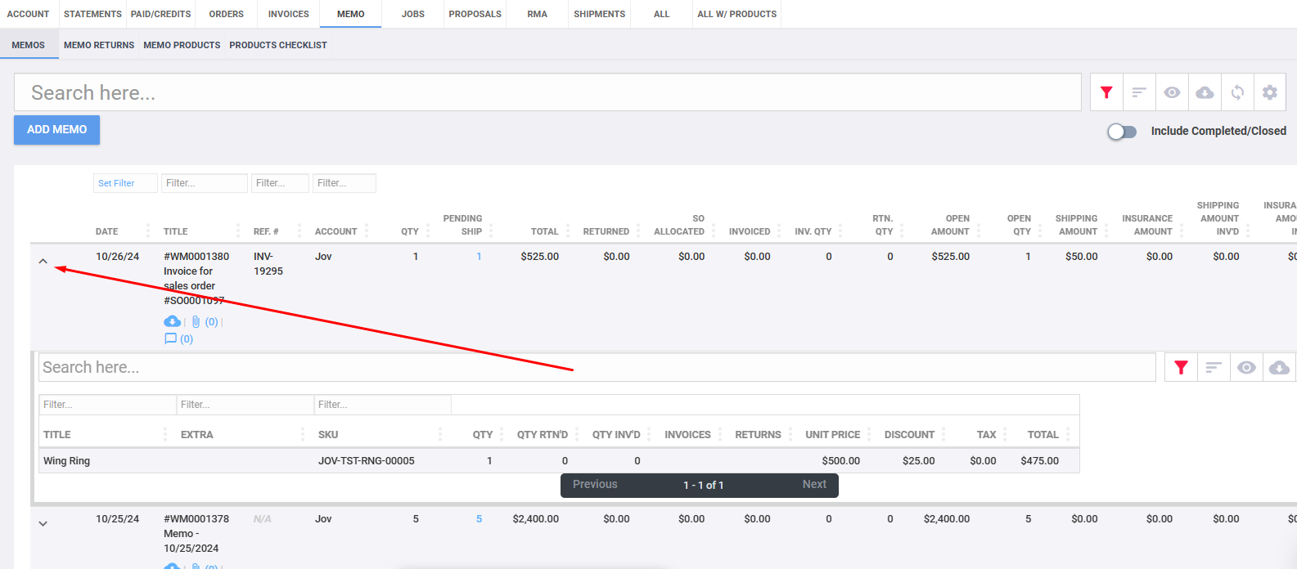The image size is (1297, 569).
Task: Download memo #WM0001380 via cloud icon
Action: (x=172, y=321)
